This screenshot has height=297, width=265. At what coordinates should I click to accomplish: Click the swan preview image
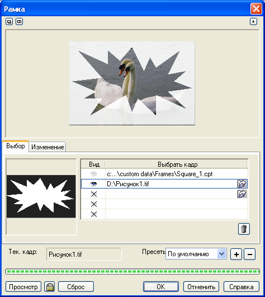[x=132, y=83]
